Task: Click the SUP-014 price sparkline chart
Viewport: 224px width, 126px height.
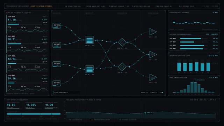Action: point(27,31)
